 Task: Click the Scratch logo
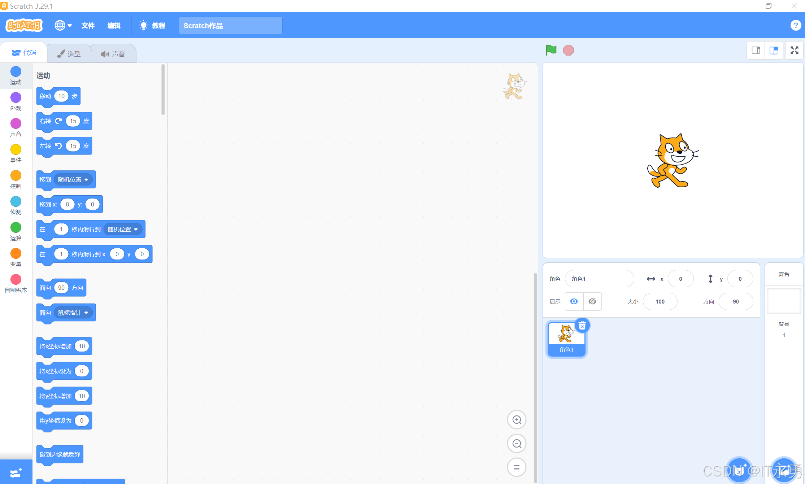click(x=24, y=25)
